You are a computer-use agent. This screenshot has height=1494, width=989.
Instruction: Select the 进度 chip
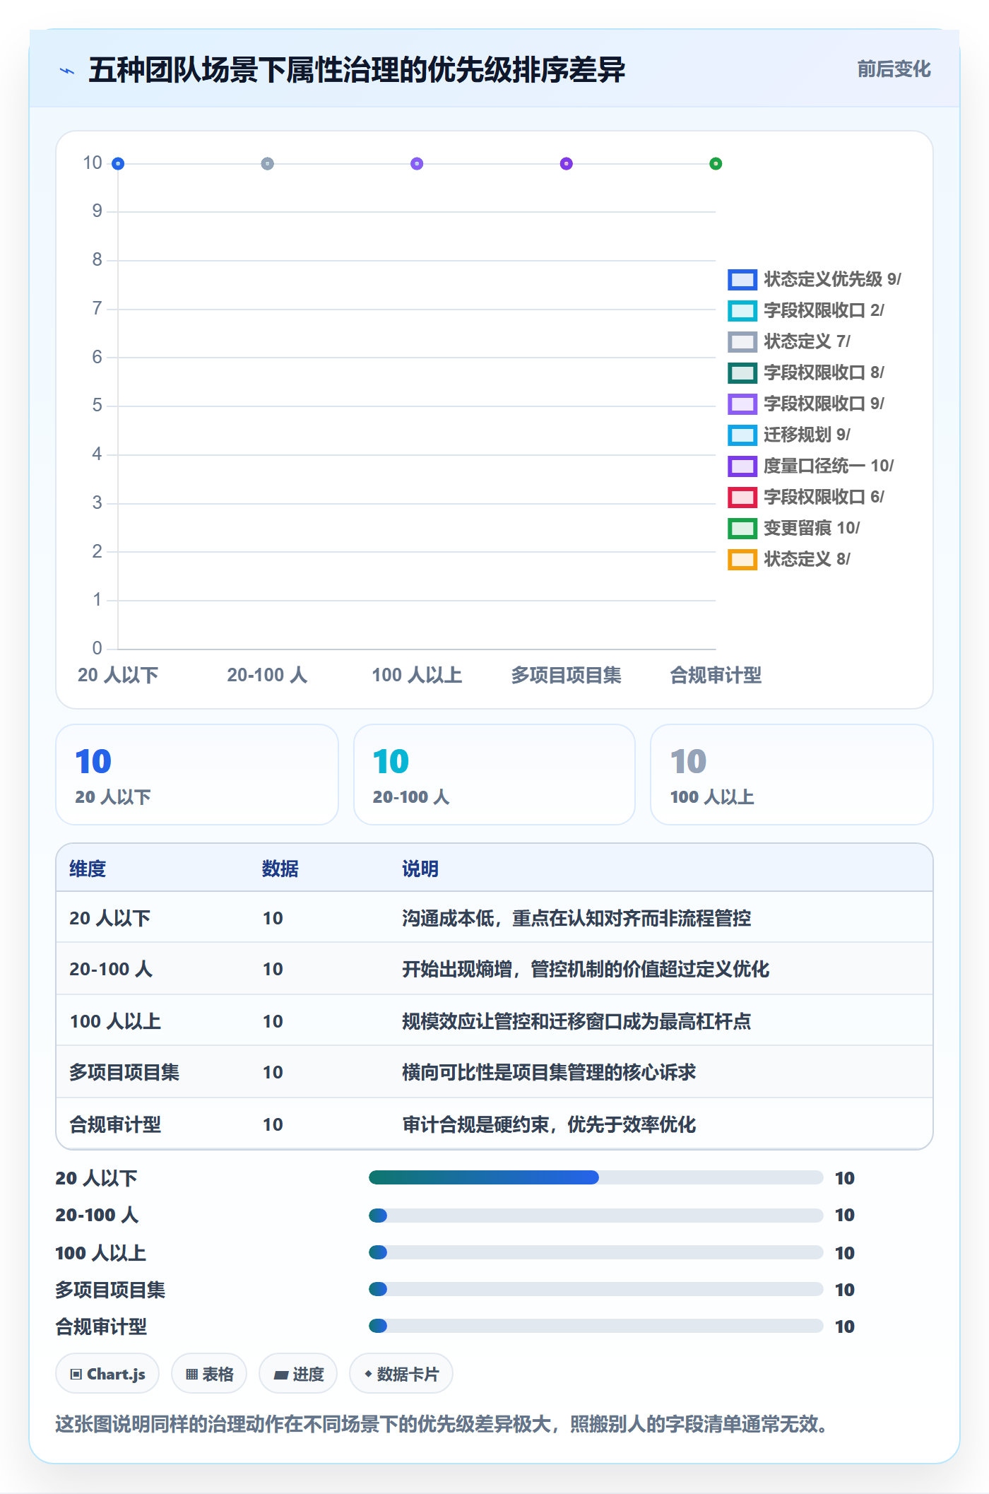pos(298,1374)
